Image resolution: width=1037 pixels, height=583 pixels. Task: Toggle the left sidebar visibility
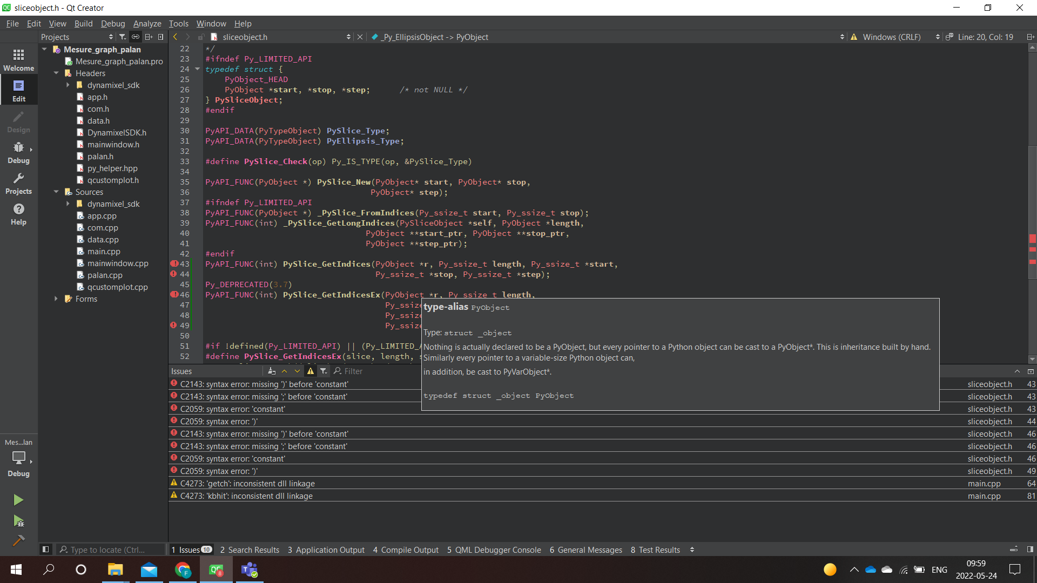pos(45,550)
